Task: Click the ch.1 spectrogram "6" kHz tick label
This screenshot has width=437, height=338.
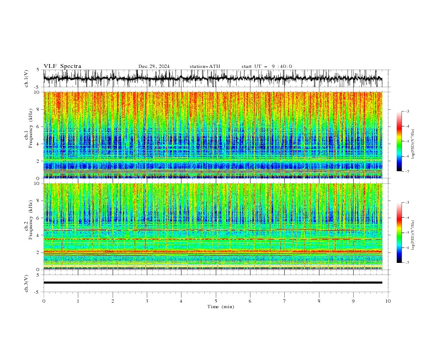Action: (39, 126)
